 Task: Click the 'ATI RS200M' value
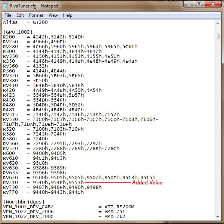pyautogui.click(x=119, y=207)
